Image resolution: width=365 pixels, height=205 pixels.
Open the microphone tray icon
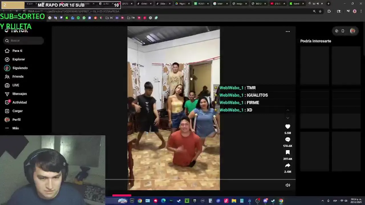[x=328, y=201]
